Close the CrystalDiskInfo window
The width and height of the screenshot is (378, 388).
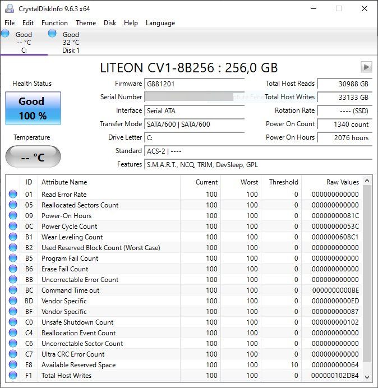pyautogui.click(x=365, y=8)
